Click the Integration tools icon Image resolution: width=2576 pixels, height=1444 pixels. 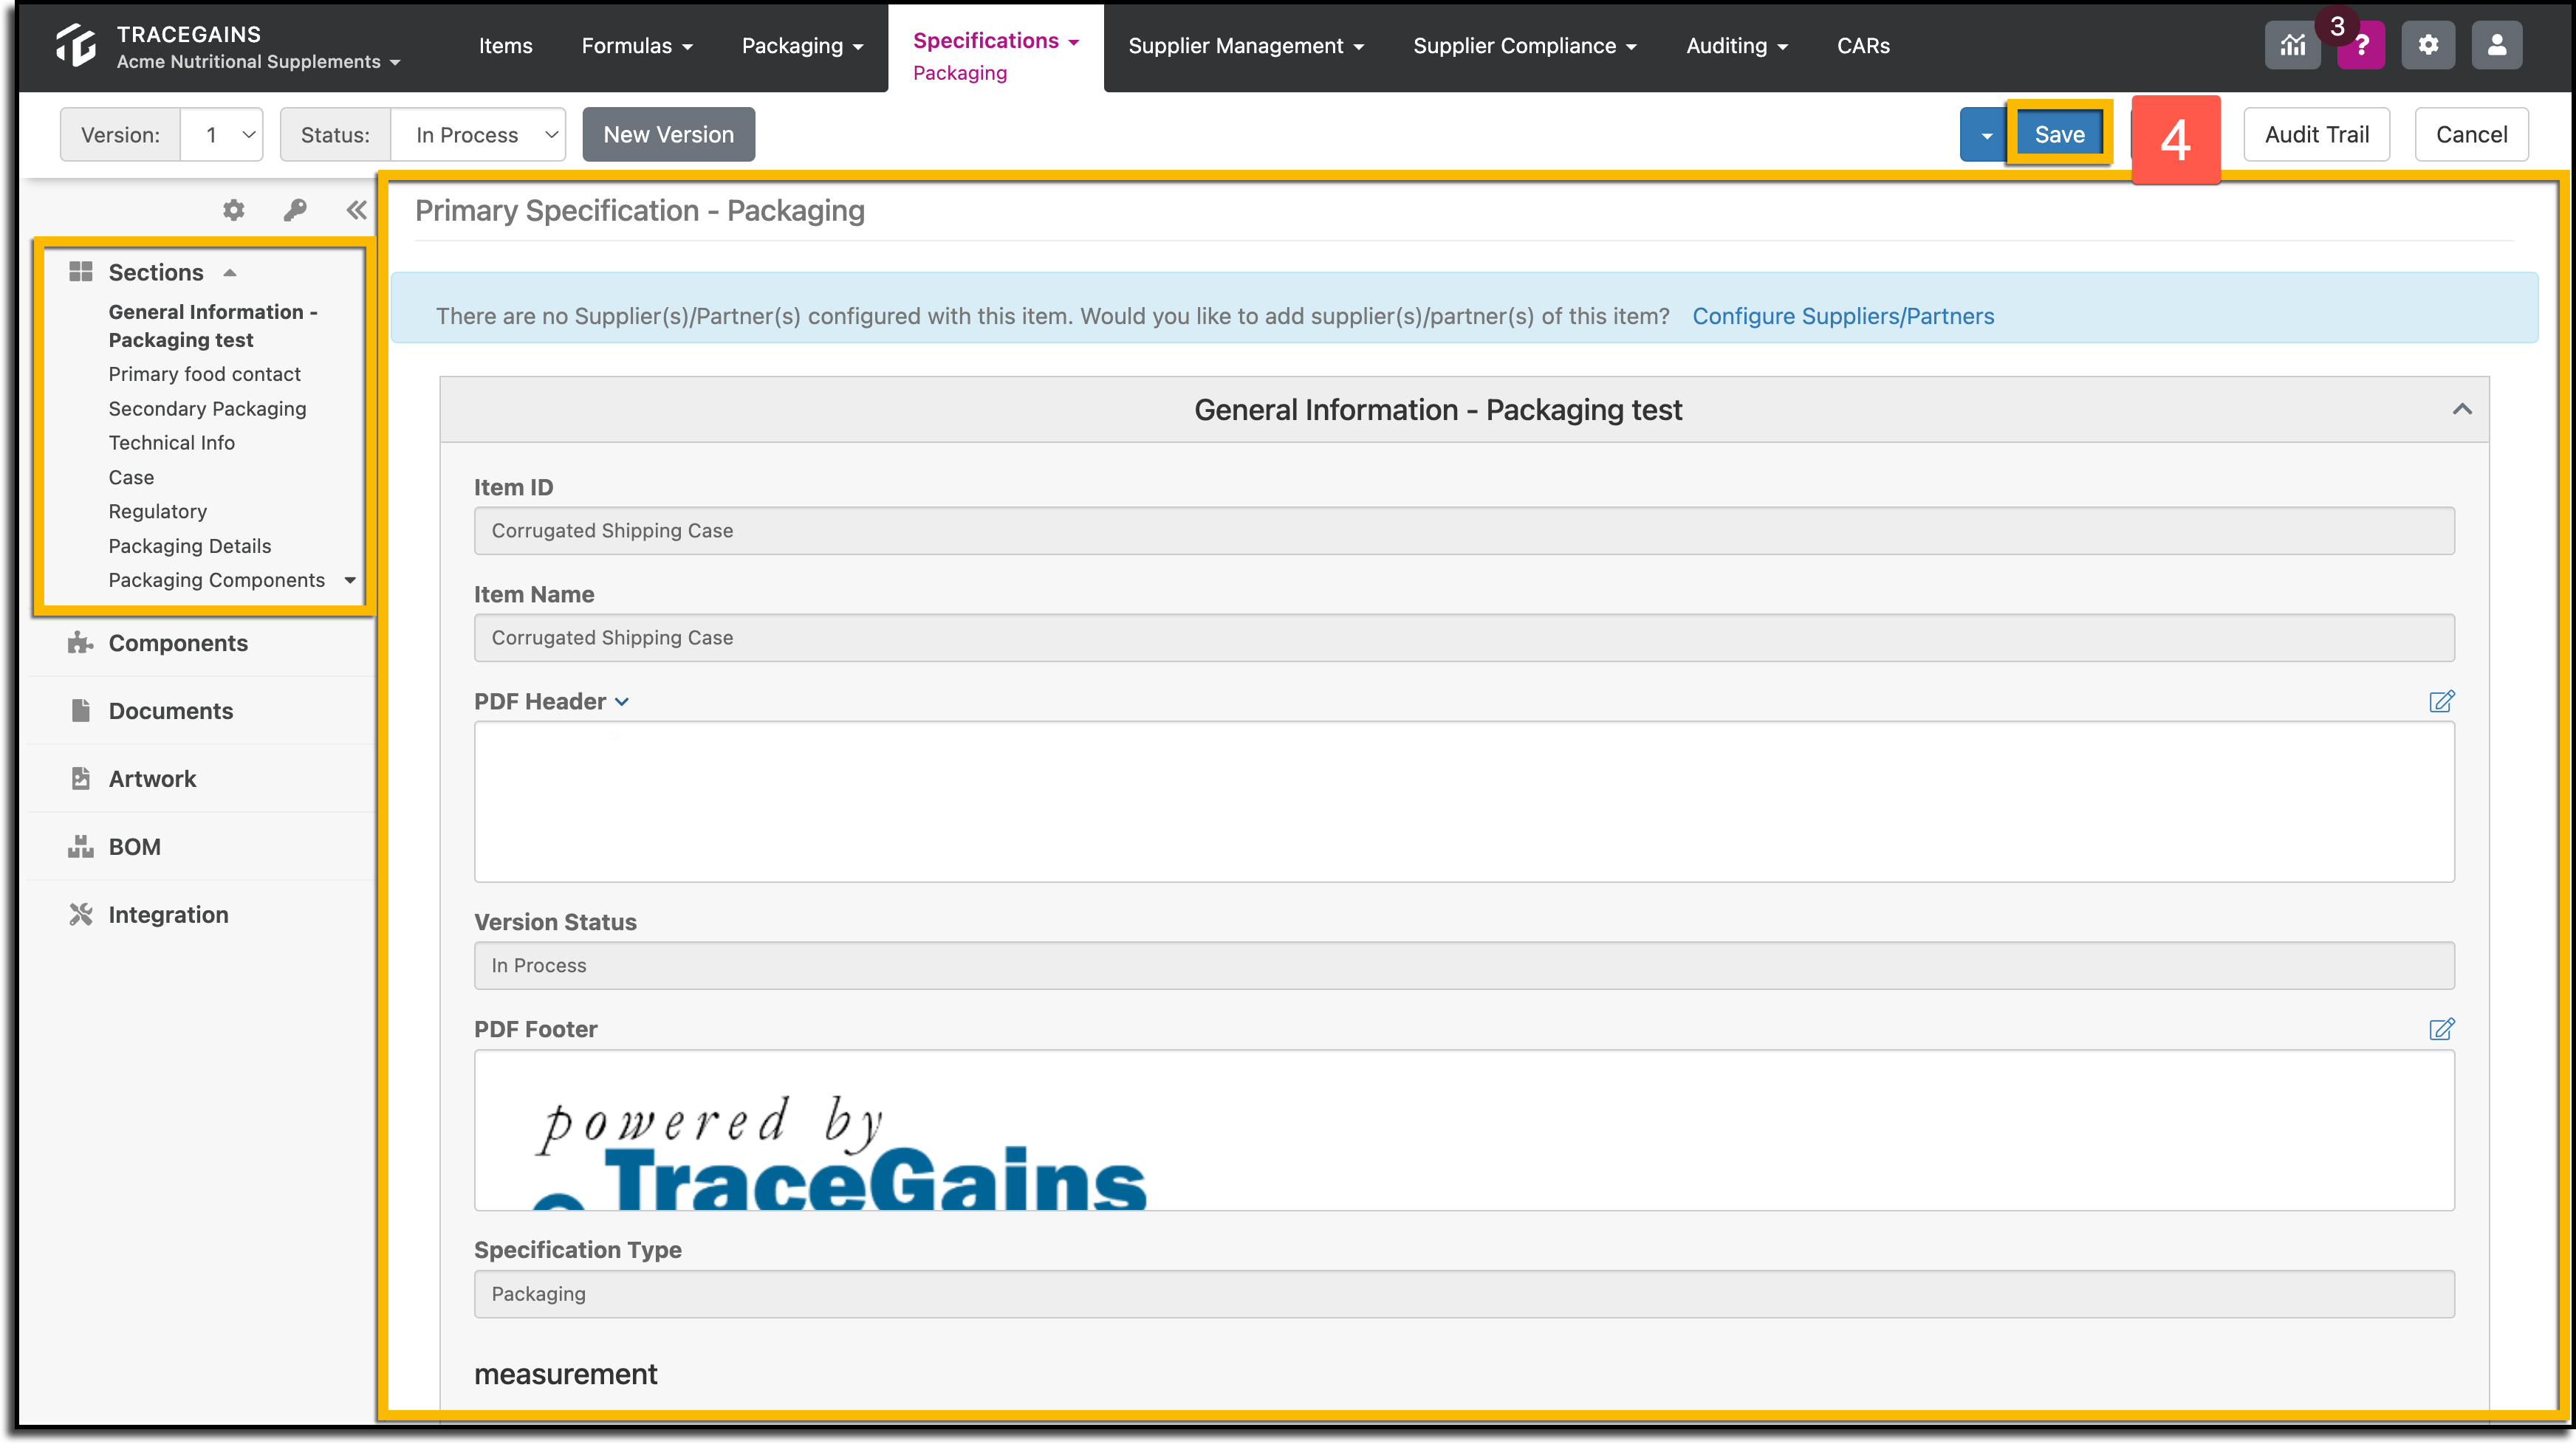[80, 915]
